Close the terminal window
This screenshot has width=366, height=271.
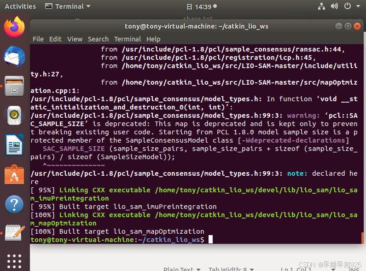[357, 26]
